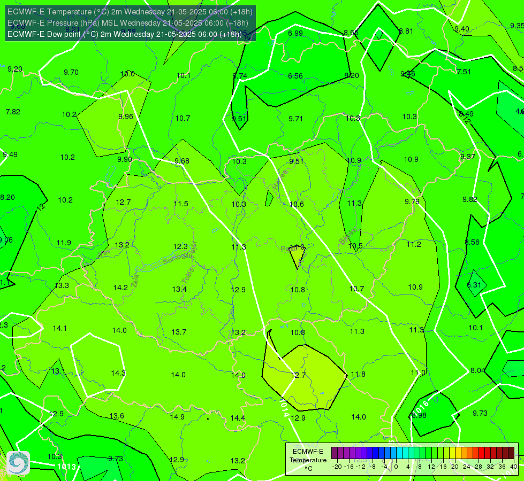Click the 8.56 temperature value
Viewport: 524px width, 481px height.
tap(472, 242)
